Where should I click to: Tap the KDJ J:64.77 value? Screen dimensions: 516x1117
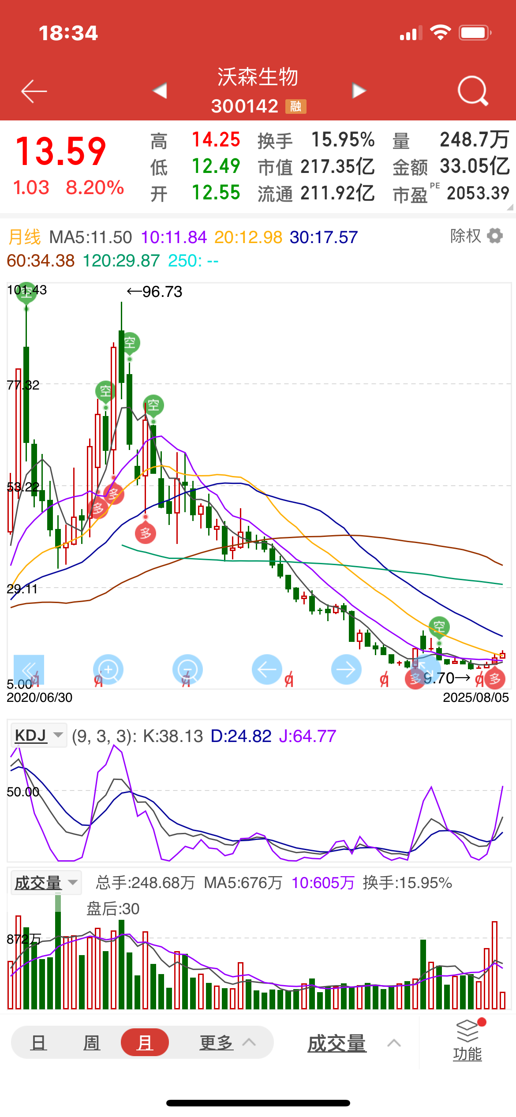coord(307,736)
